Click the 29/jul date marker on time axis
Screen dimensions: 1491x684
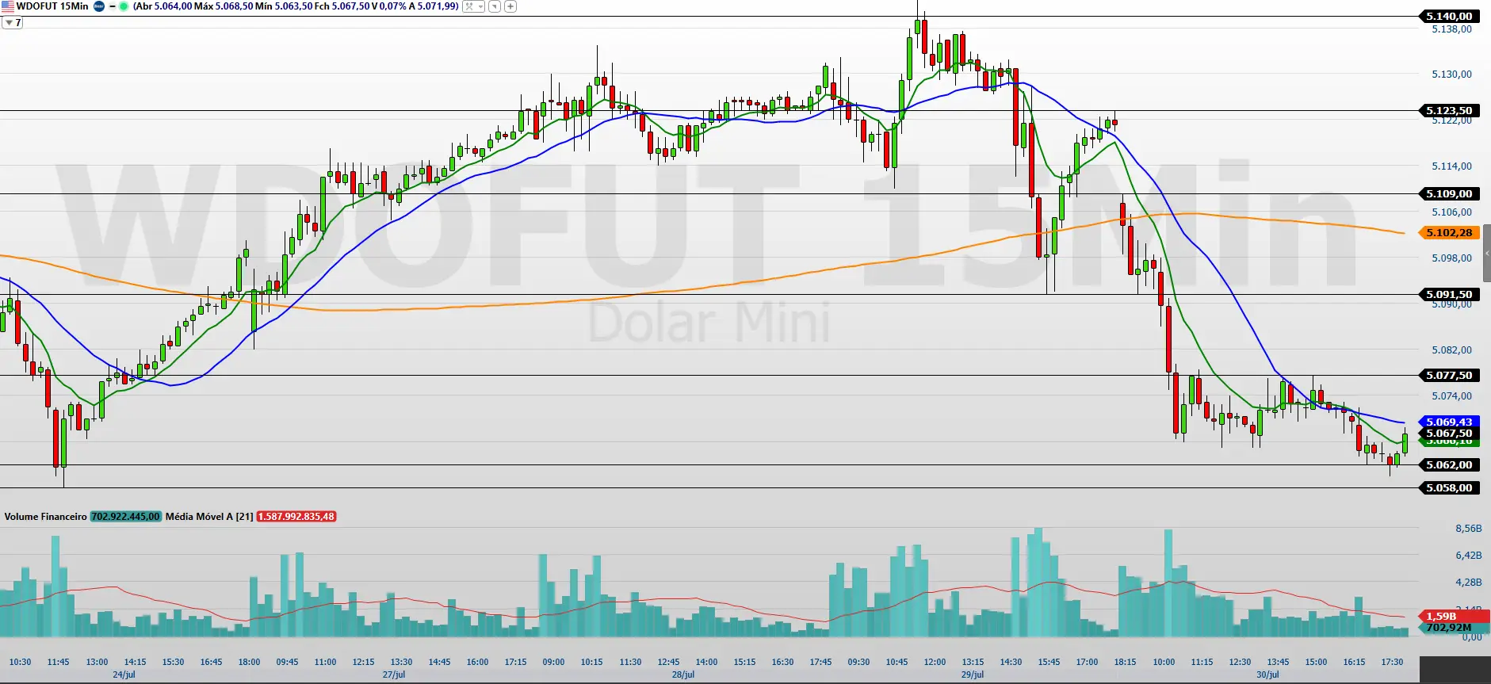pyautogui.click(x=972, y=674)
